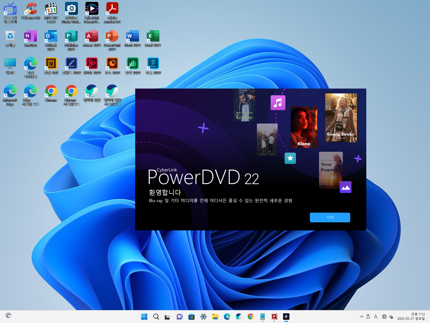Open Chrome 시크릿모드 desktop shortcut
Viewport: 430px width, 323px height.
click(71, 95)
